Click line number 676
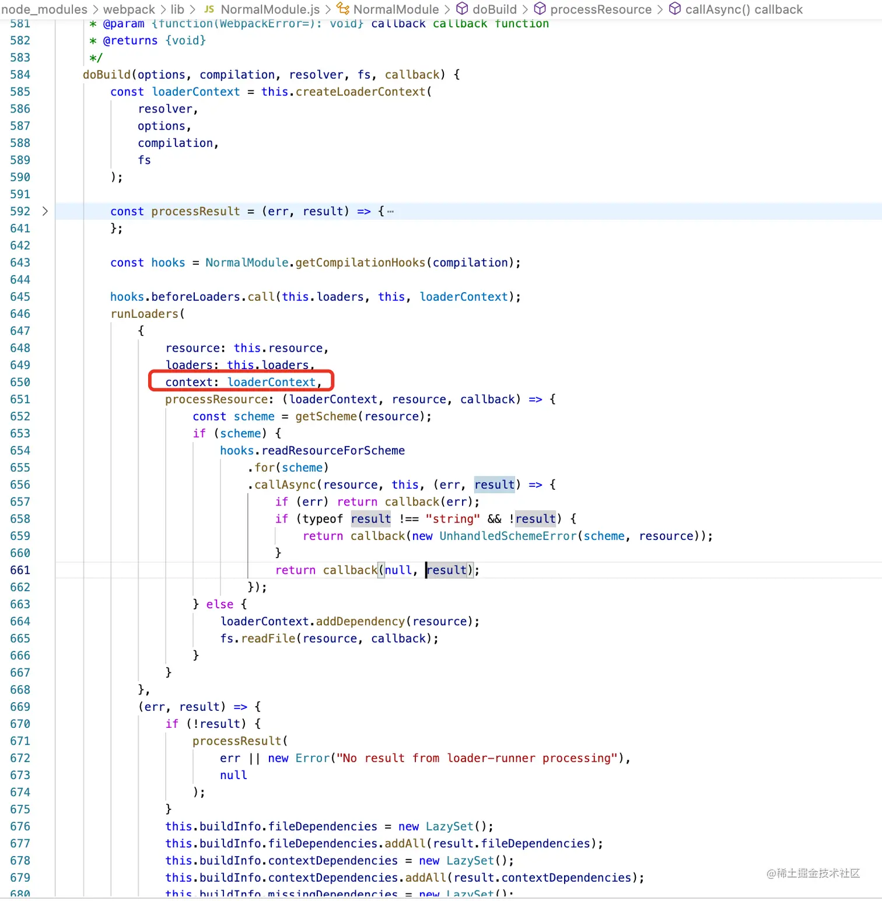The height and width of the screenshot is (901, 882). tap(20, 826)
